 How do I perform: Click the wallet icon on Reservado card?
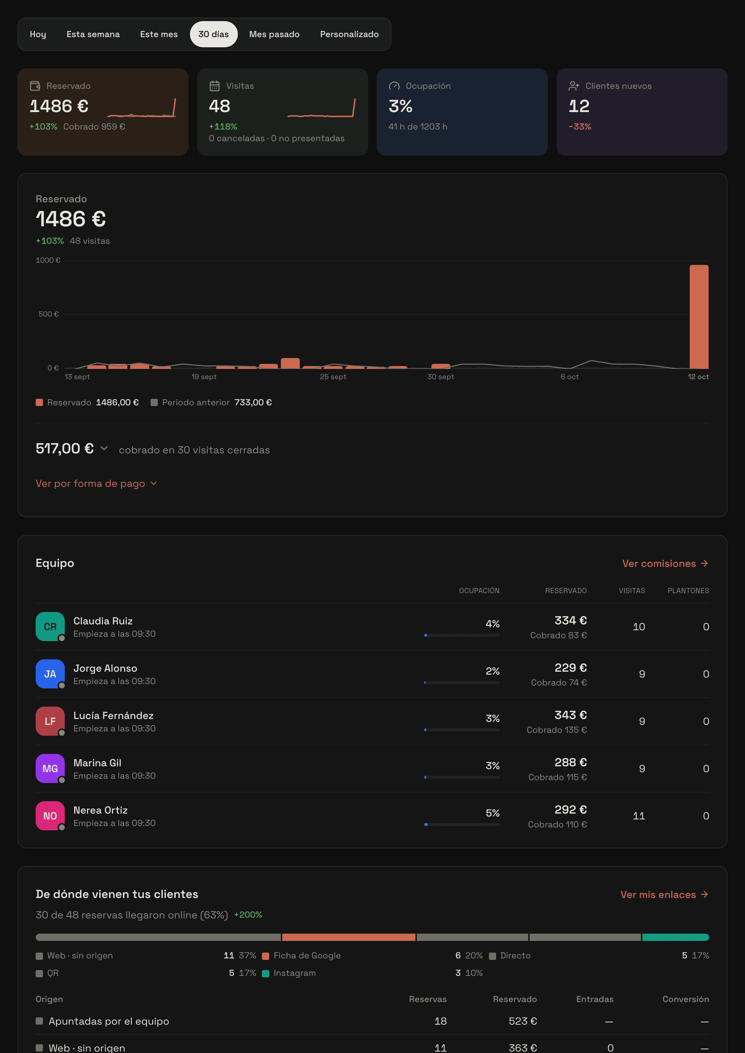[35, 86]
